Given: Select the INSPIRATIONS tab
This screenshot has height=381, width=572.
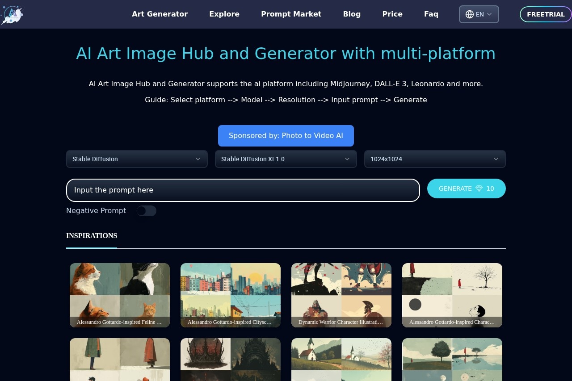Looking at the screenshot, I should pos(92,236).
